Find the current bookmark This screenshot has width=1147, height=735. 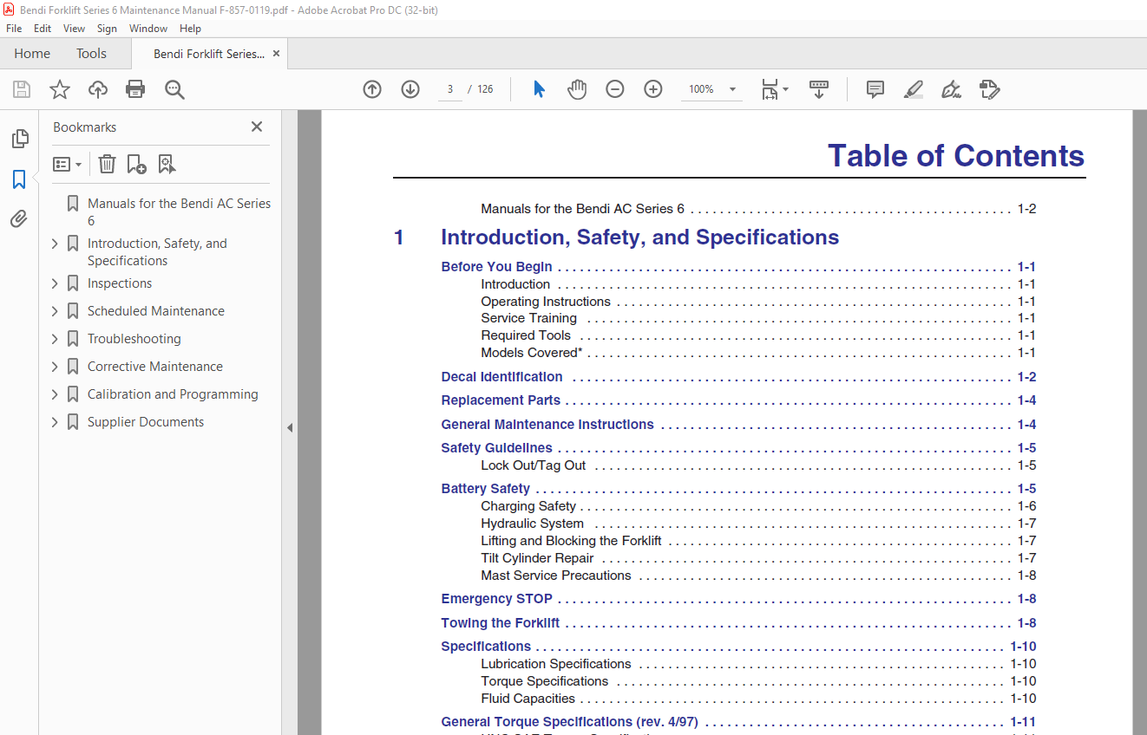pyautogui.click(x=167, y=164)
